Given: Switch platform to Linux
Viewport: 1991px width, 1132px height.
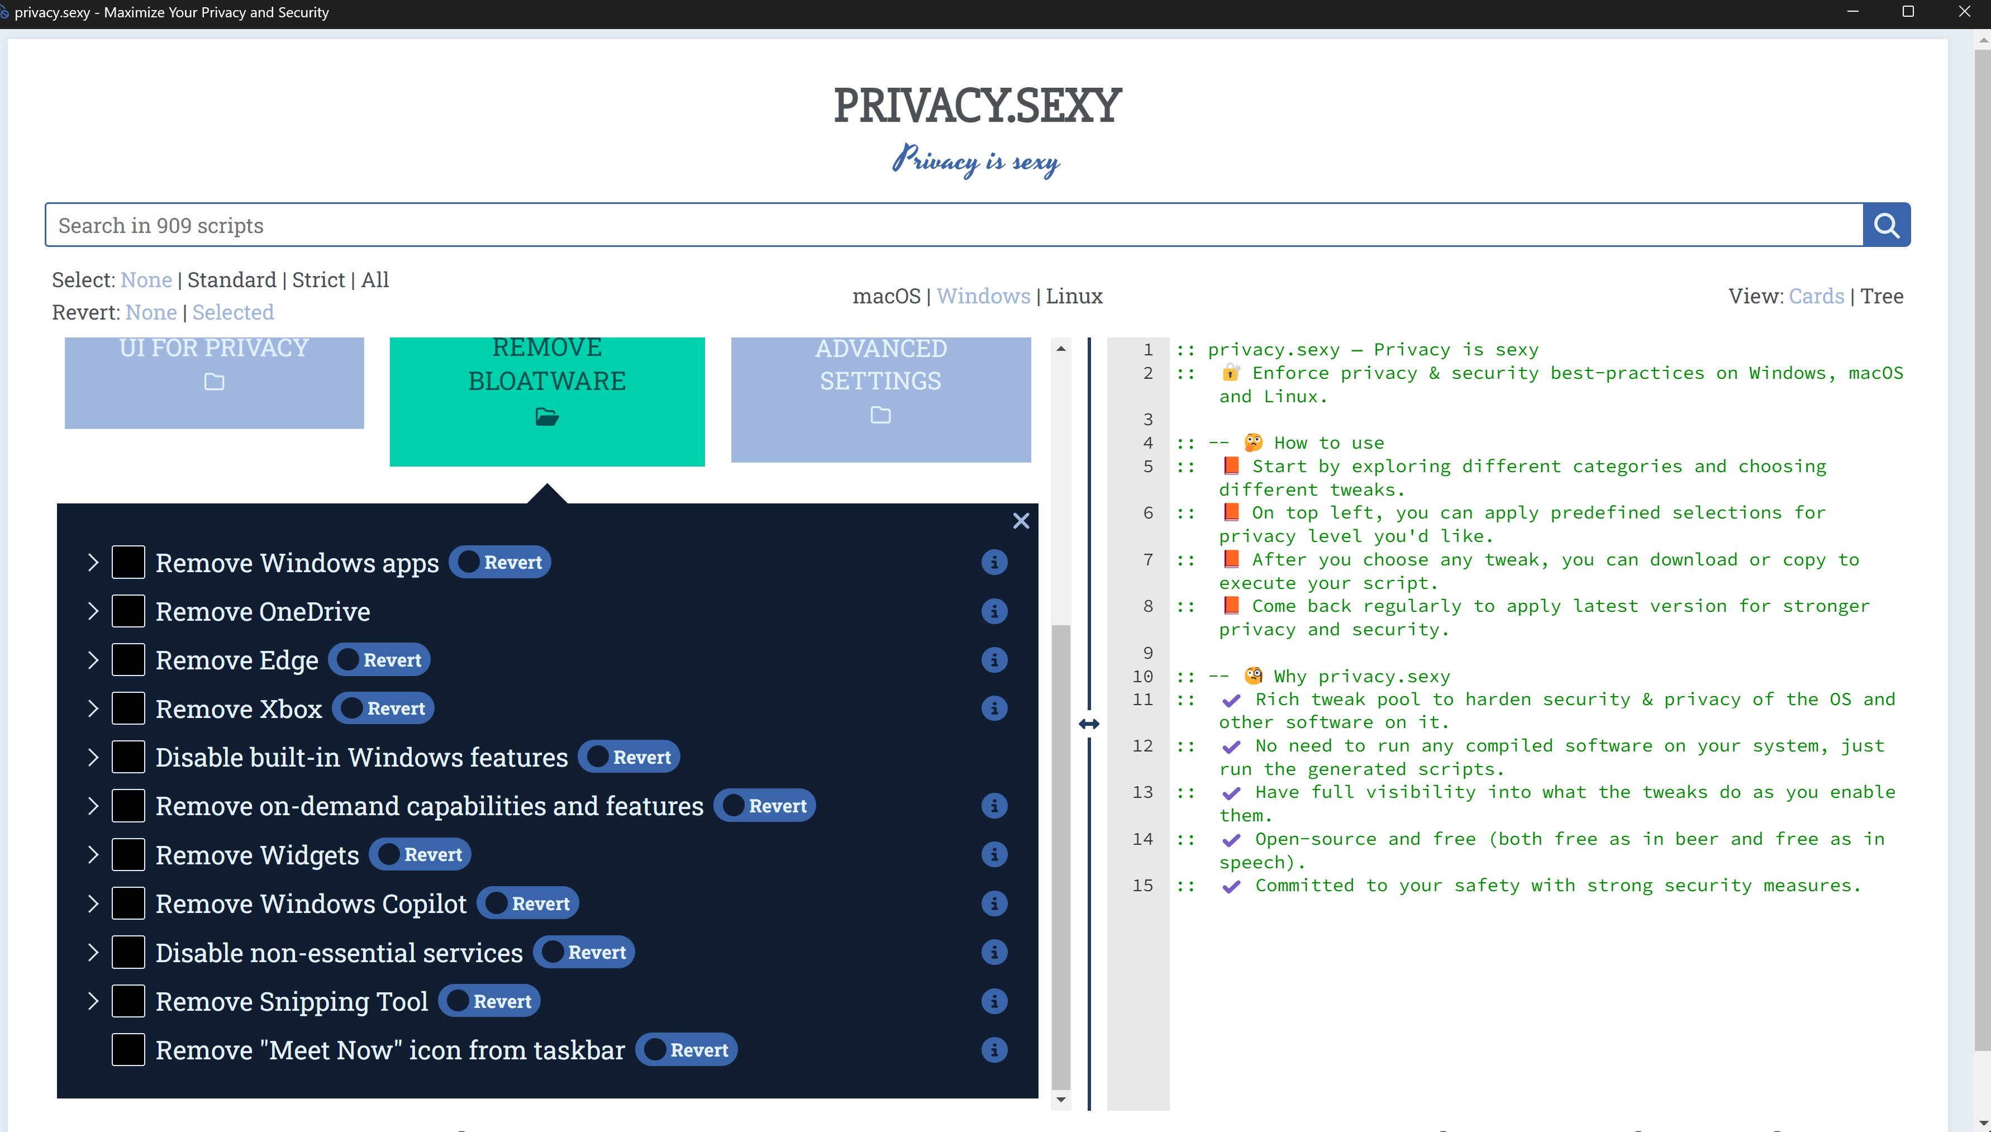Looking at the screenshot, I should [x=1073, y=296].
